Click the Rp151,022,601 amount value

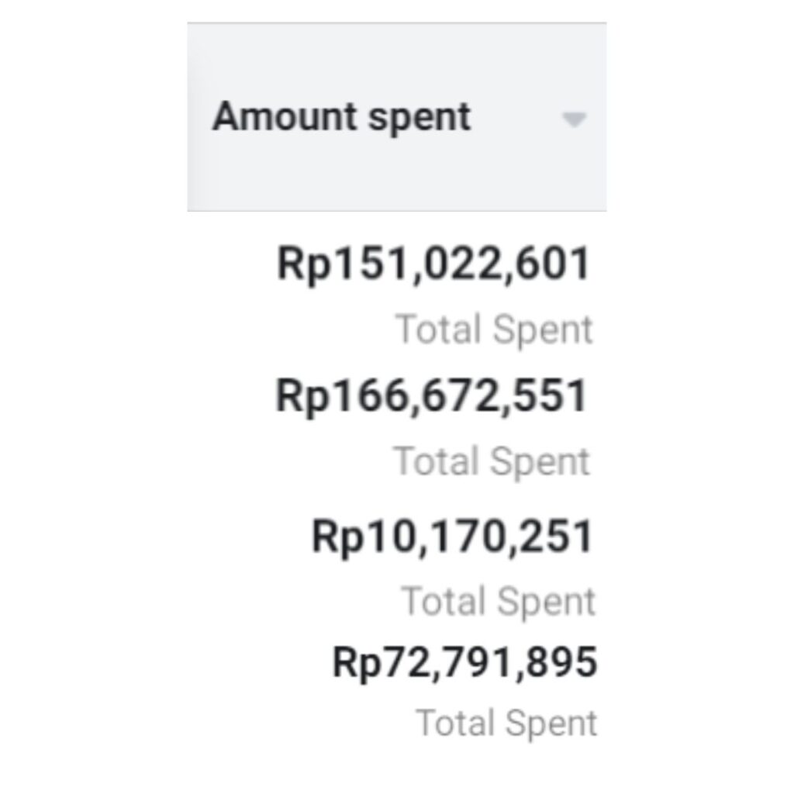433,264
